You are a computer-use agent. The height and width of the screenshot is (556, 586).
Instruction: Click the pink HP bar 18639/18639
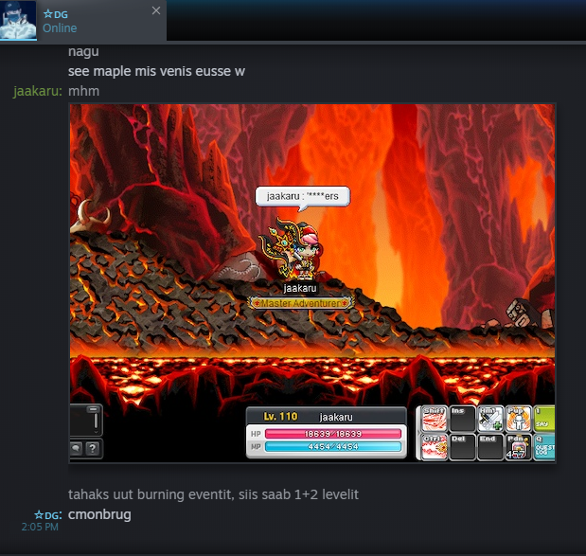[333, 434]
